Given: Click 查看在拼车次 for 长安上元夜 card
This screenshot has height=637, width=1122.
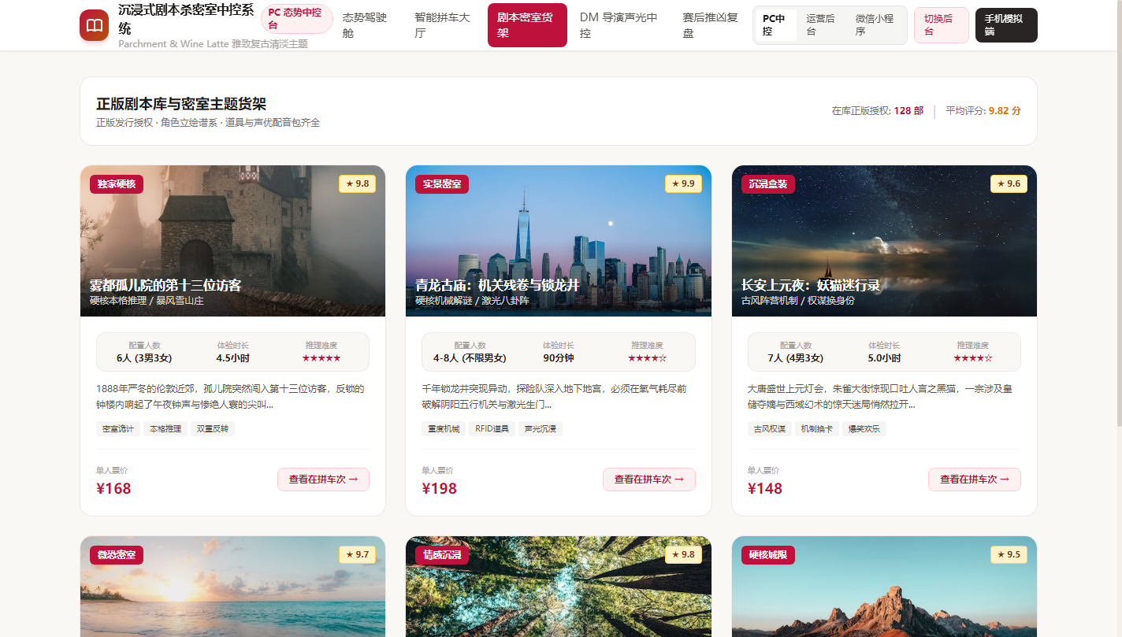Looking at the screenshot, I should point(975,479).
